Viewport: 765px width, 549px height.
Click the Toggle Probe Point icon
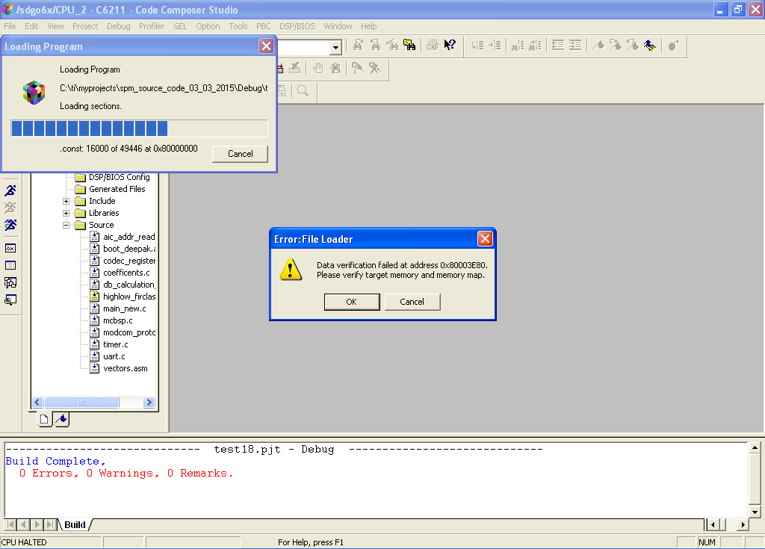pos(358,68)
